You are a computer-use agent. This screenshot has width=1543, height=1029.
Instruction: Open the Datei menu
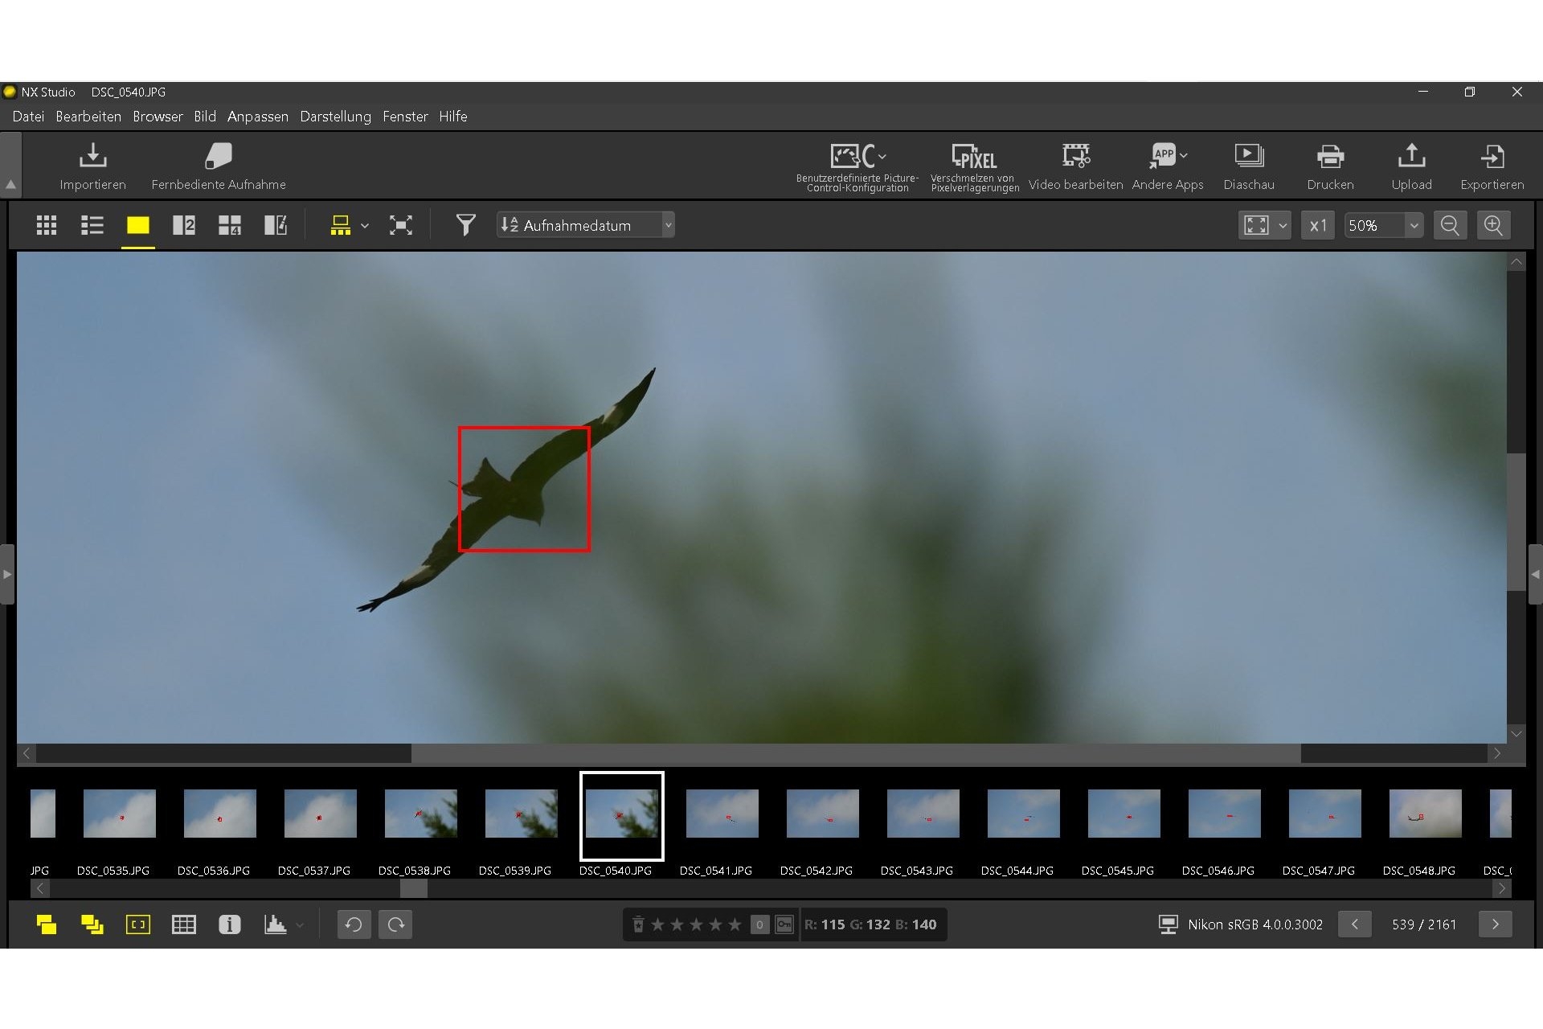point(28,117)
